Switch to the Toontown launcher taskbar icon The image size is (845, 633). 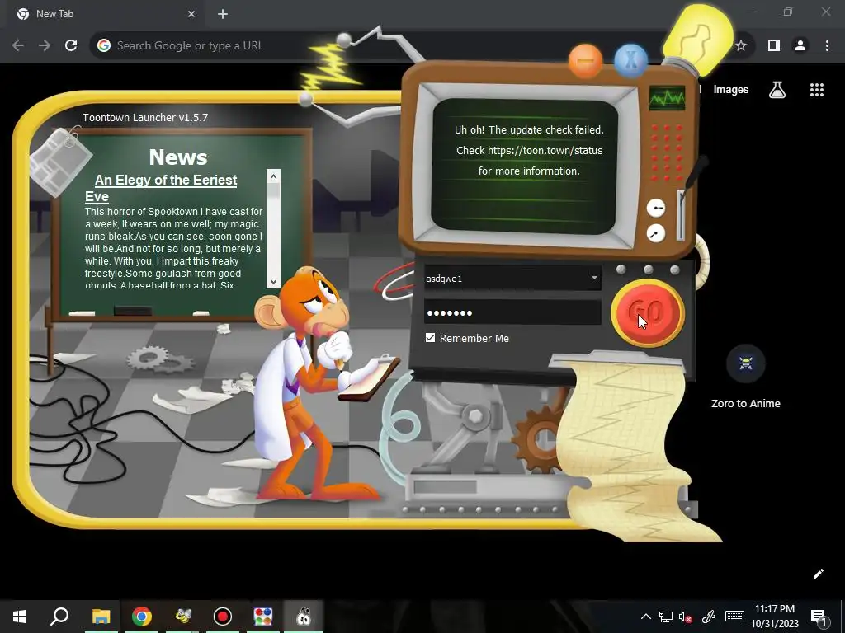tap(304, 617)
